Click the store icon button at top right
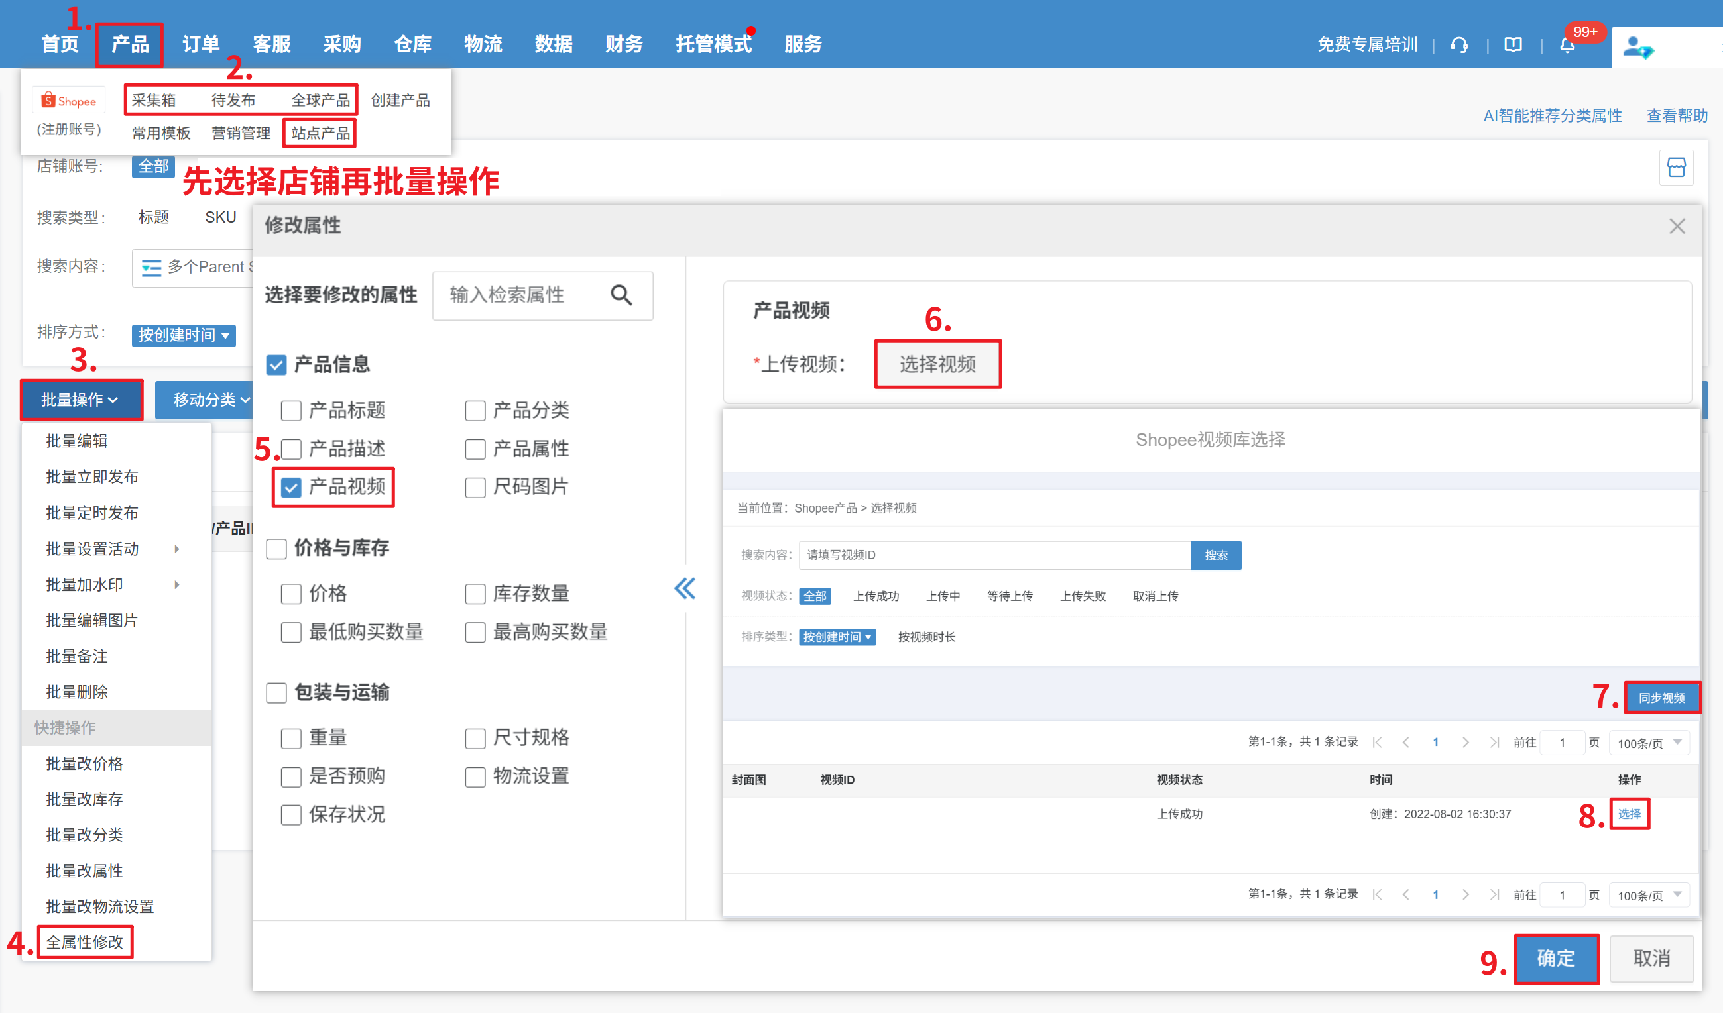Image resolution: width=1723 pixels, height=1013 pixels. pos(1676,168)
